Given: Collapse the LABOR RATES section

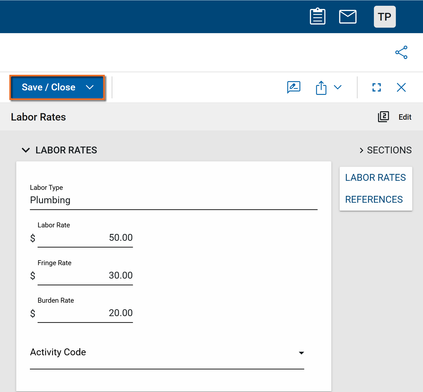Looking at the screenshot, I should pyautogui.click(x=26, y=150).
